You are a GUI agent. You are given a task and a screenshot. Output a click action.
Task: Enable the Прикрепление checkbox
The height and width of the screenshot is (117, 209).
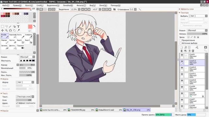pyautogui.click(x=181, y=40)
